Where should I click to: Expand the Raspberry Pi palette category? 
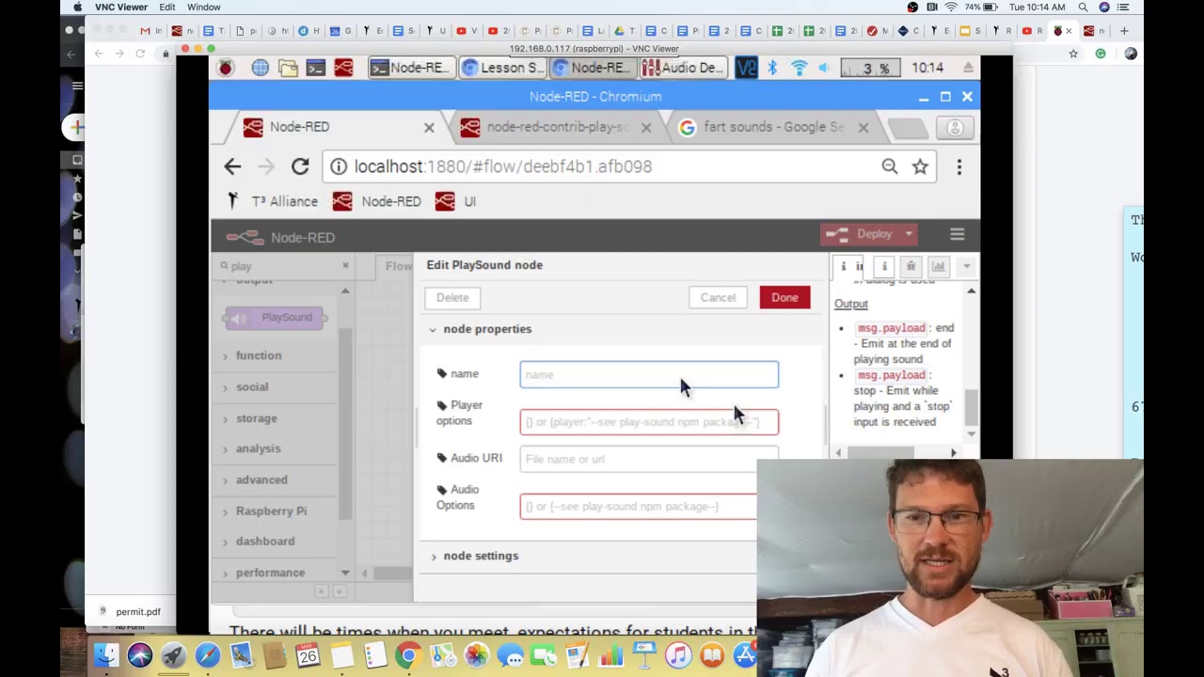coord(271,511)
